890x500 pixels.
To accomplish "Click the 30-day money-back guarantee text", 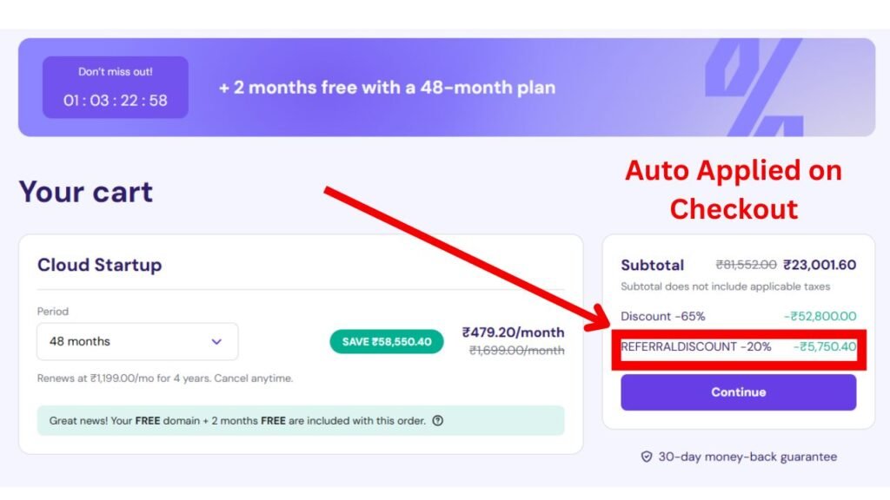I will 747,457.
